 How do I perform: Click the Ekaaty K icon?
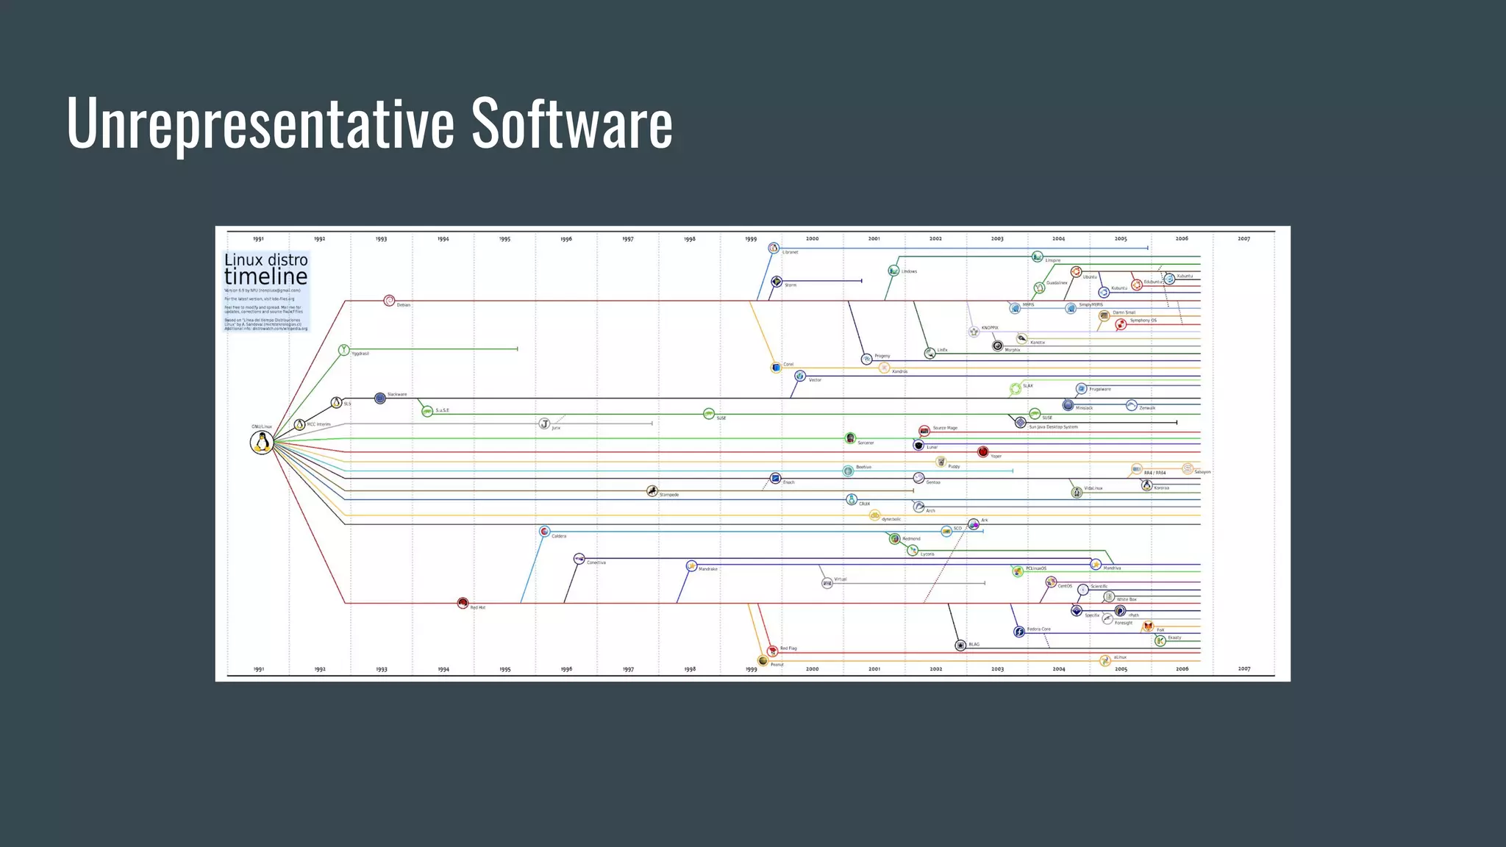point(1160,640)
